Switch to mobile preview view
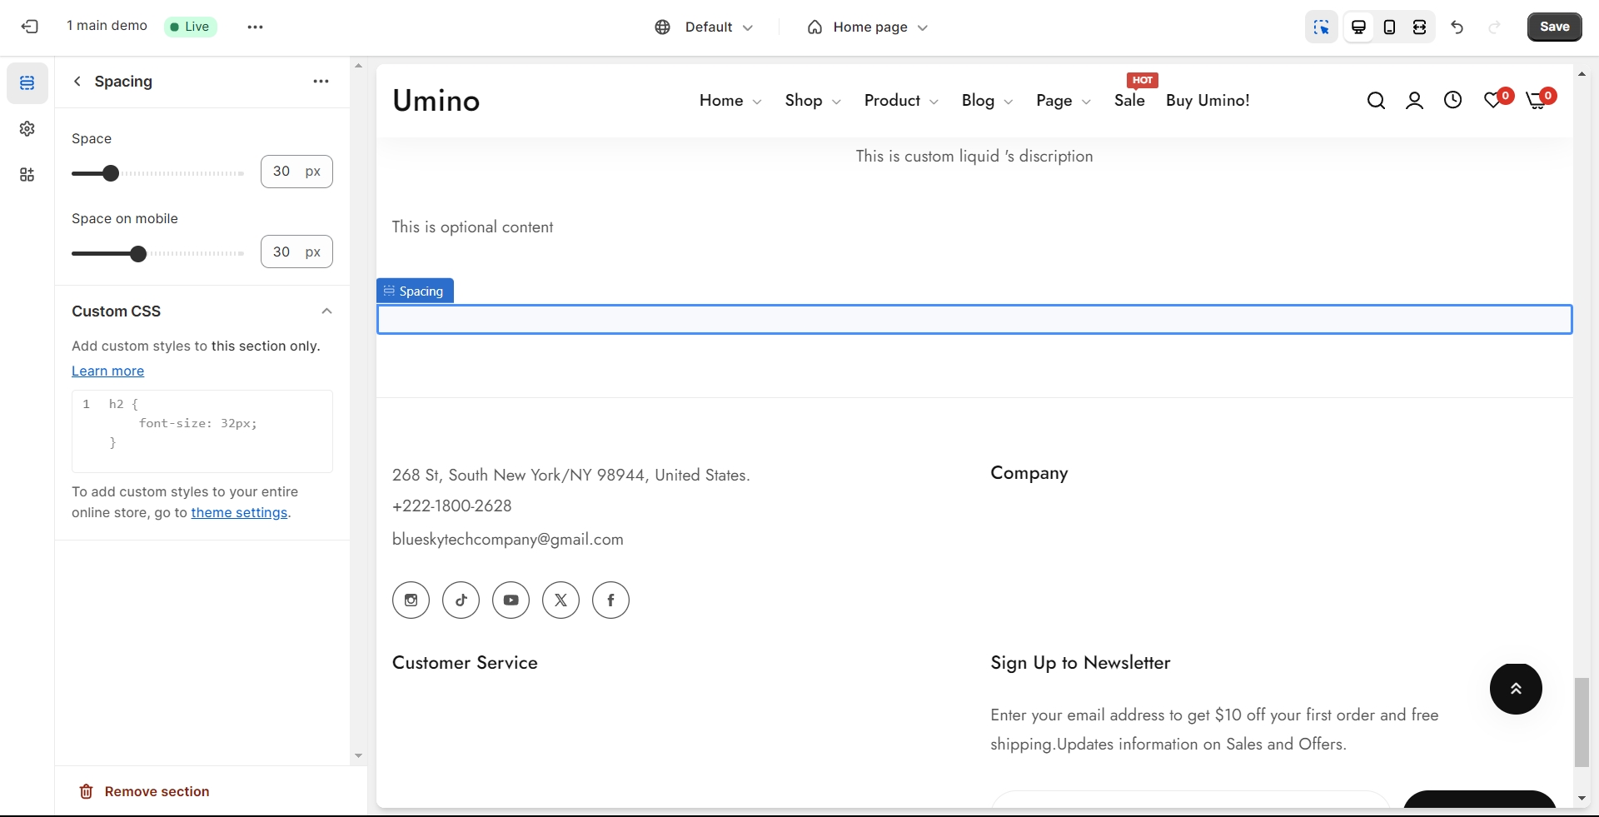This screenshot has width=1599, height=817. (x=1389, y=27)
